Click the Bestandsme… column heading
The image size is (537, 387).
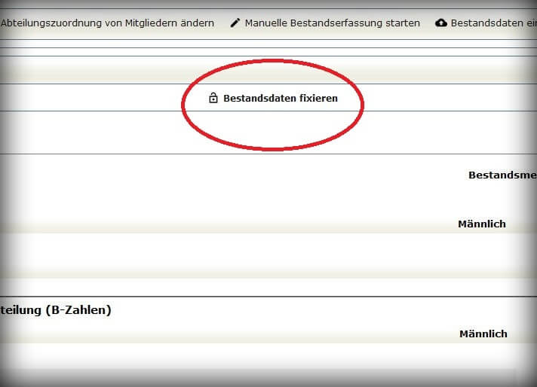point(502,175)
